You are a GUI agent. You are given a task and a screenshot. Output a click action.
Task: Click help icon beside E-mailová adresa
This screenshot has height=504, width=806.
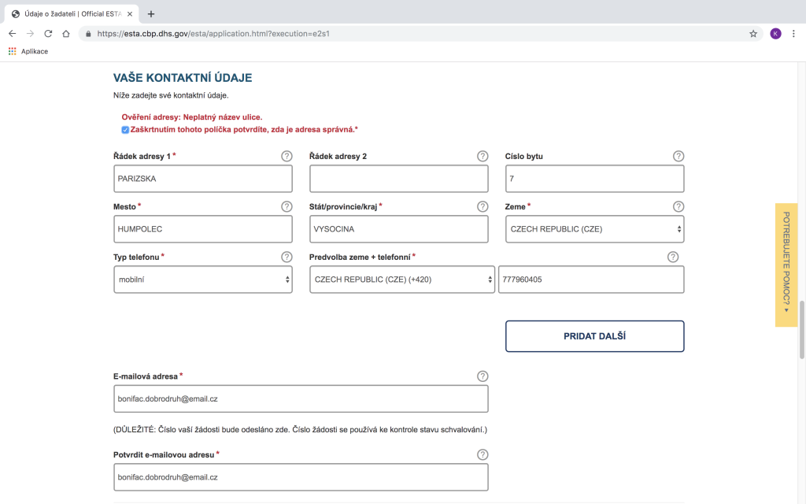coord(482,376)
